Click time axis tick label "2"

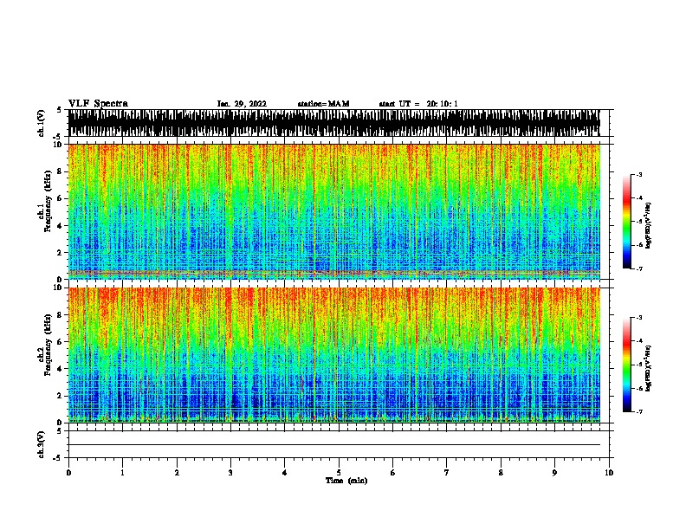(177, 473)
